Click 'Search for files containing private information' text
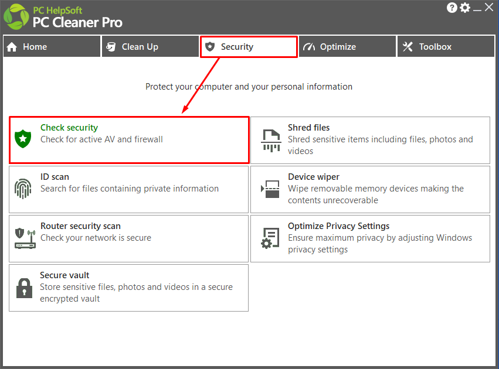Image resolution: width=499 pixels, height=369 pixels. [x=130, y=189]
